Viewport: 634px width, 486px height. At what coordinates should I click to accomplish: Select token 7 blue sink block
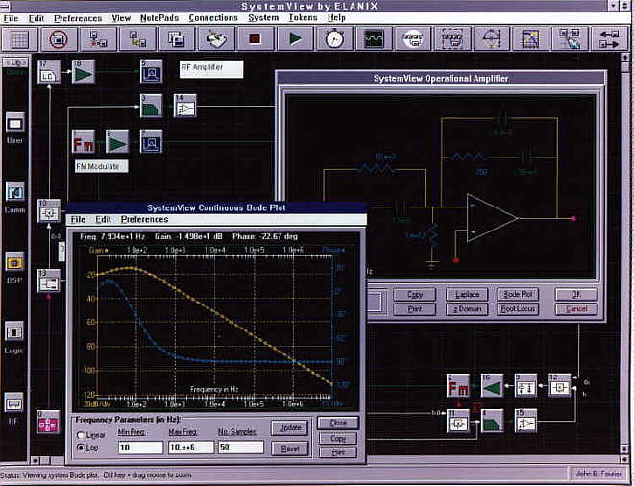(x=151, y=141)
